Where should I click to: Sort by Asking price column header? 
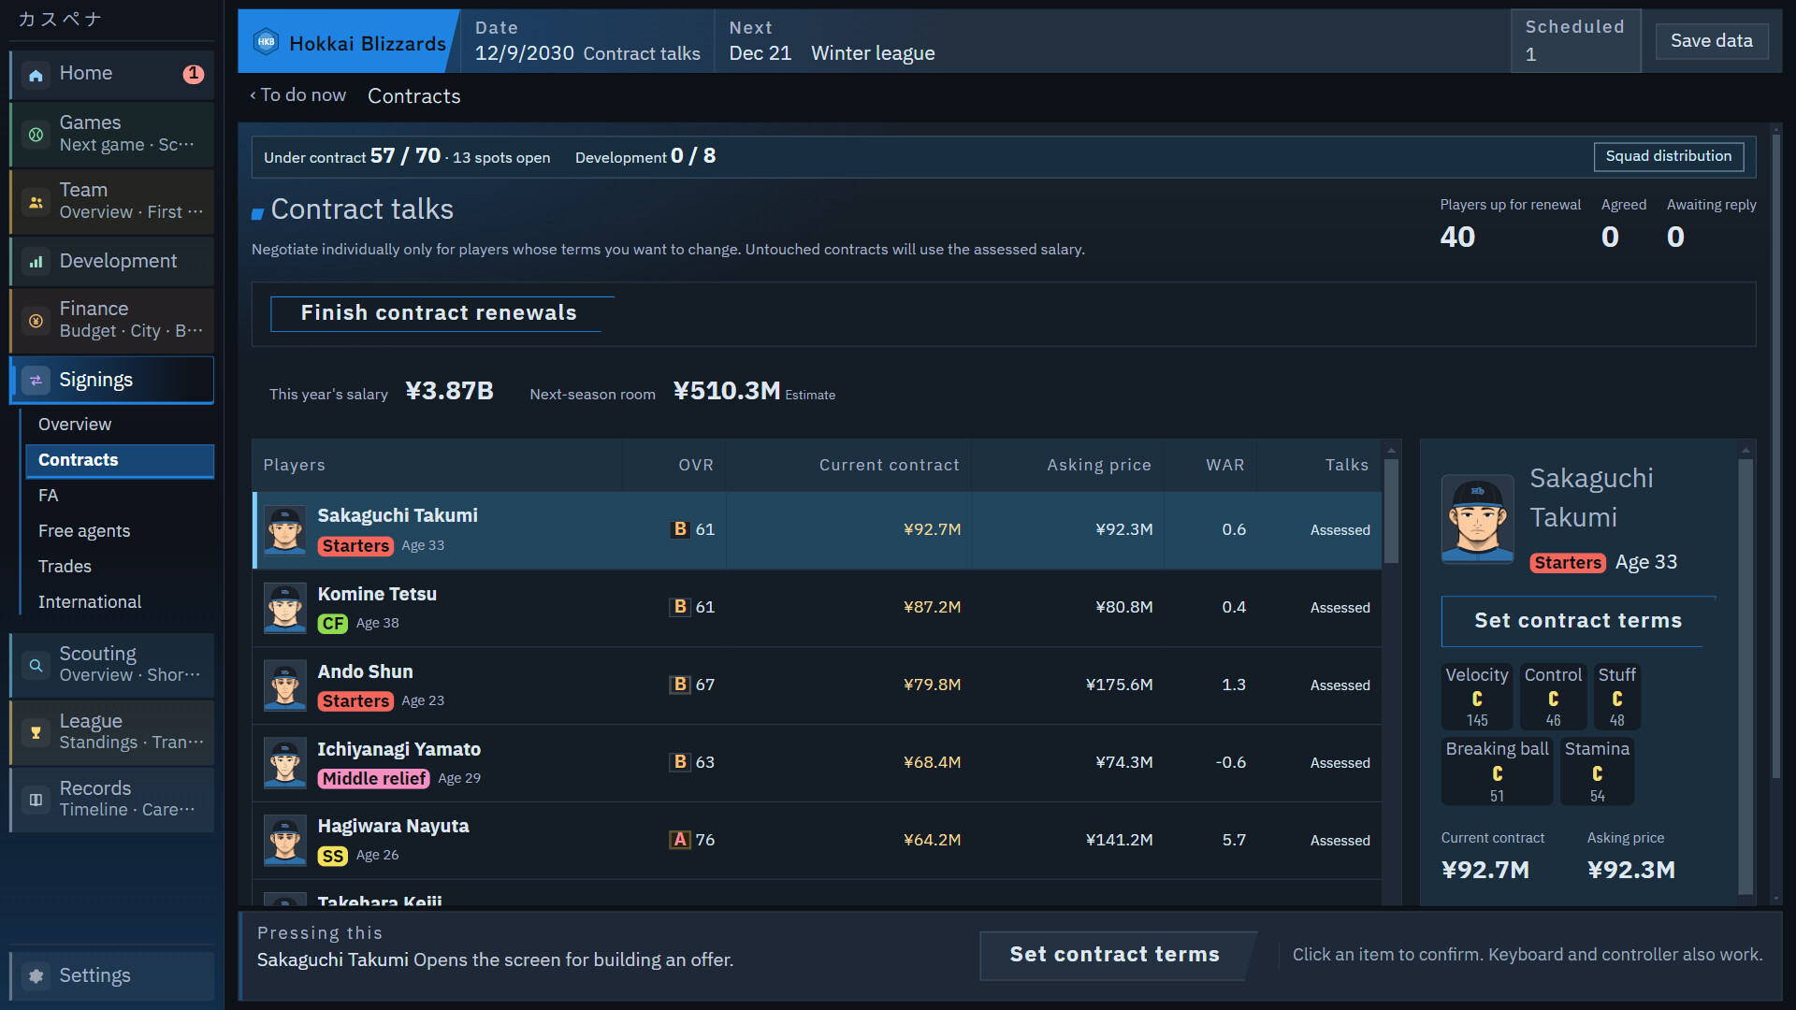[x=1098, y=466]
